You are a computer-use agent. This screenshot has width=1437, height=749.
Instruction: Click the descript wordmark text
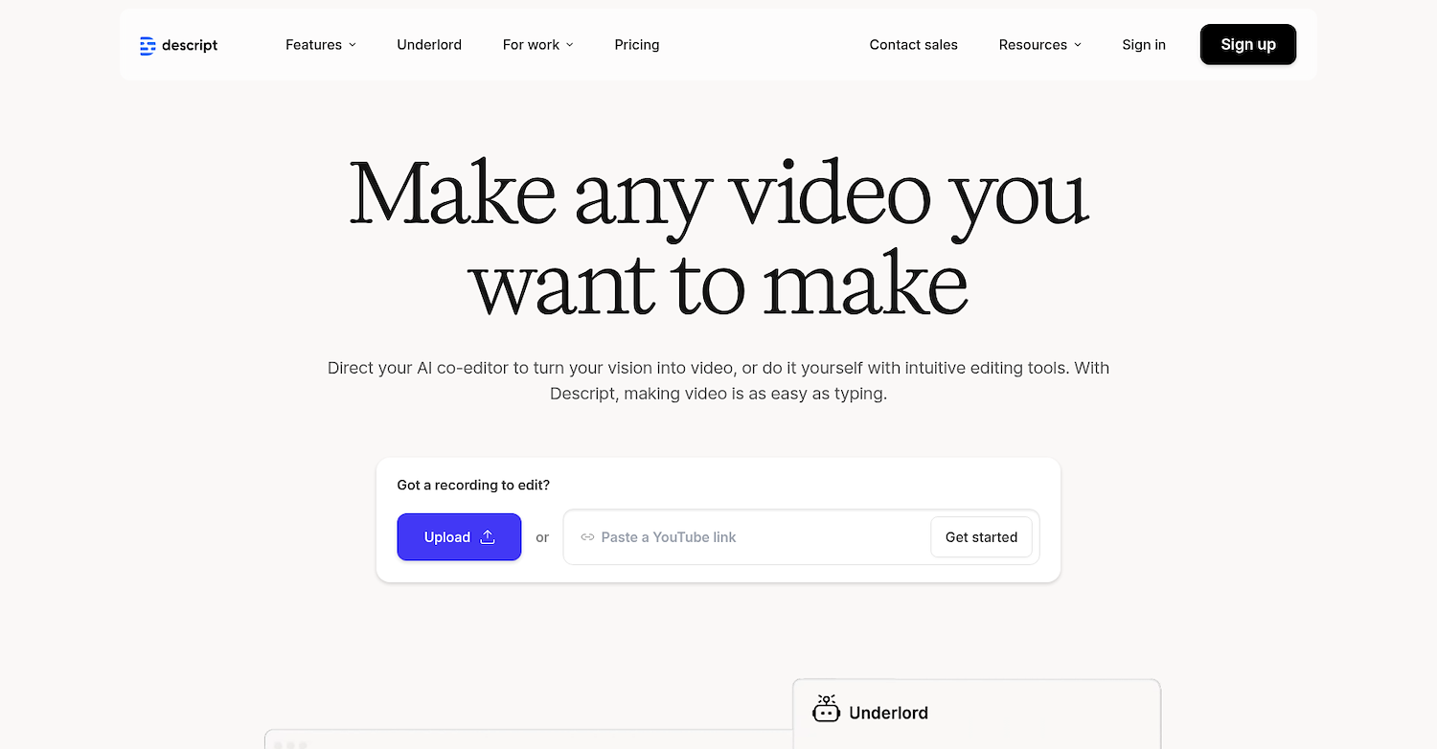(x=190, y=45)
